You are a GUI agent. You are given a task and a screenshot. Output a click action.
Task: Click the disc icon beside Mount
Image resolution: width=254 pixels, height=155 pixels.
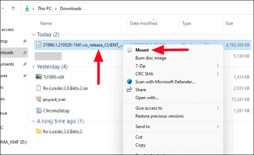pos(130,50)
